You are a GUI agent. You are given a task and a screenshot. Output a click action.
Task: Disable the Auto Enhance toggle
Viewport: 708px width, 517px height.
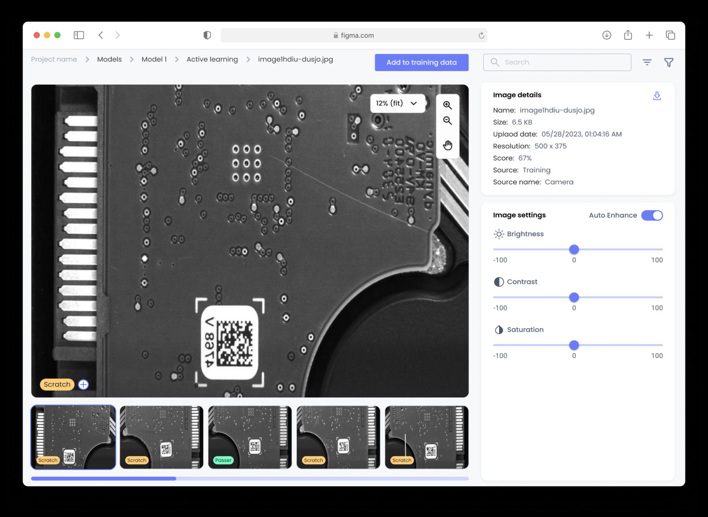[652, 216]
